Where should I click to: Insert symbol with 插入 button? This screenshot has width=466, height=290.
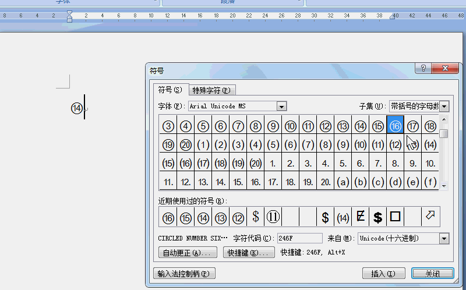(384, 273)
